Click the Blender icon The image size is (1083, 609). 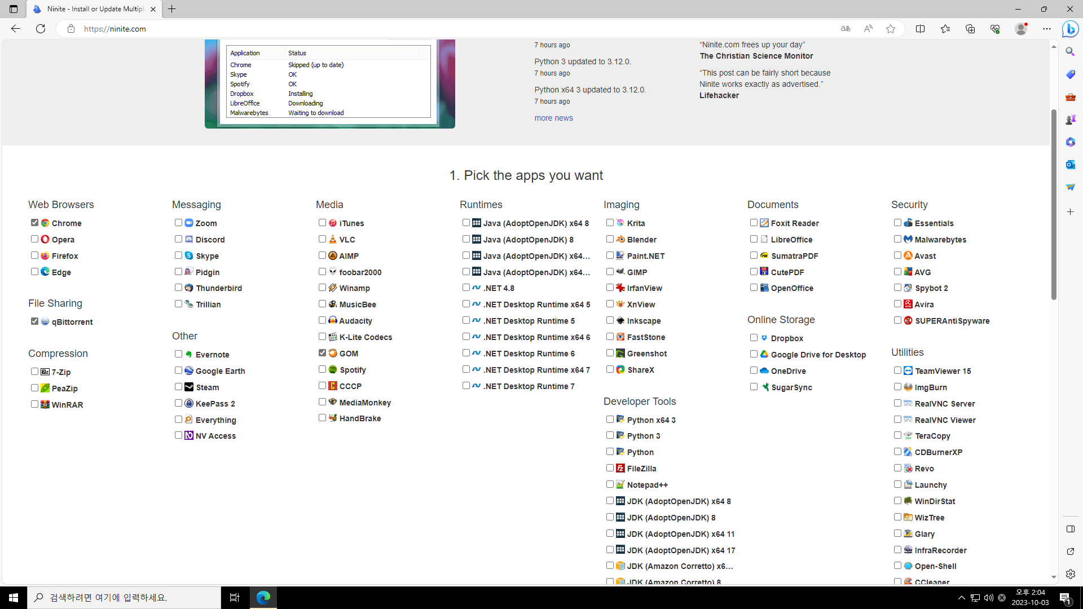coord(620,240)
